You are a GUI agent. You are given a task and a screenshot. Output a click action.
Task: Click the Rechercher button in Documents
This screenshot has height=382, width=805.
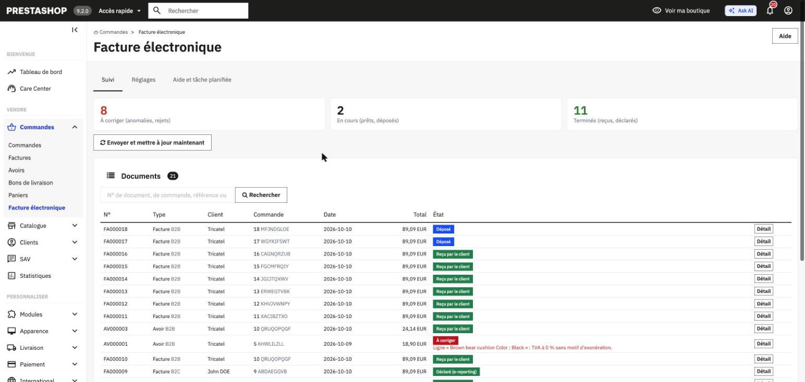(x=261, y=195)
